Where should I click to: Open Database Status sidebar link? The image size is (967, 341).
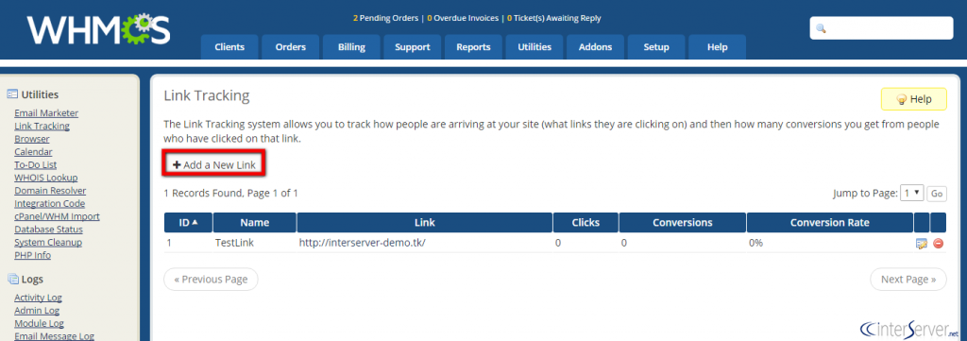48,230
